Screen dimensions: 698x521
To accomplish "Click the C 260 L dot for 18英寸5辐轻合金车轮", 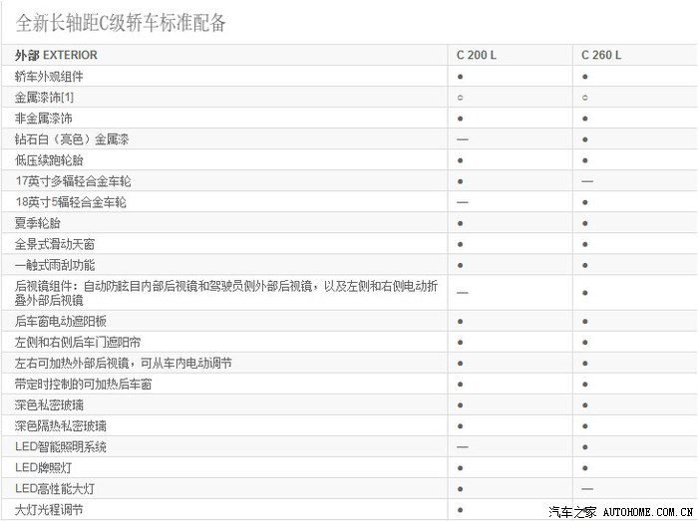I will [585, 202].
